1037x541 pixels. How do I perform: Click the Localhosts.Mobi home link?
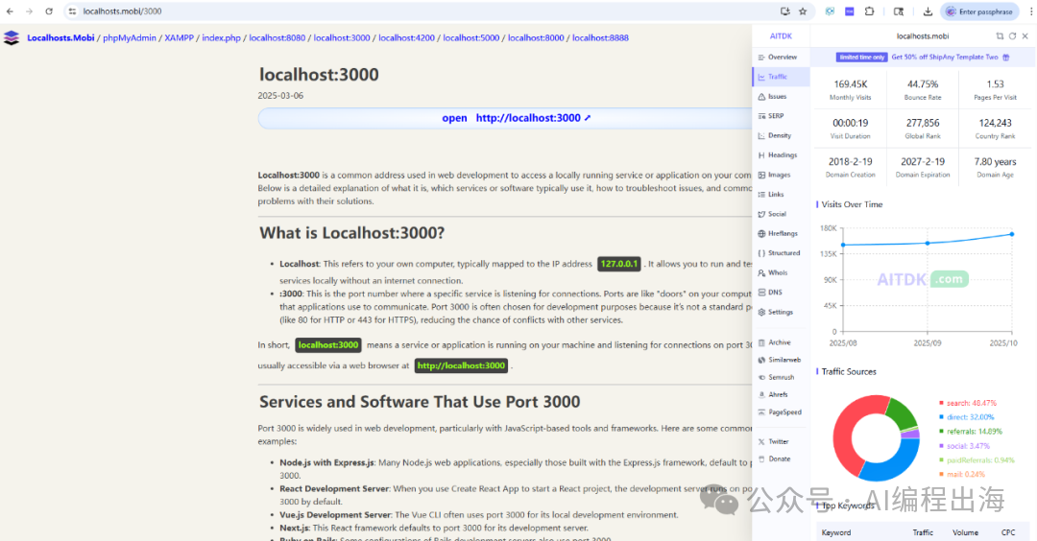(x=60, y=37)
